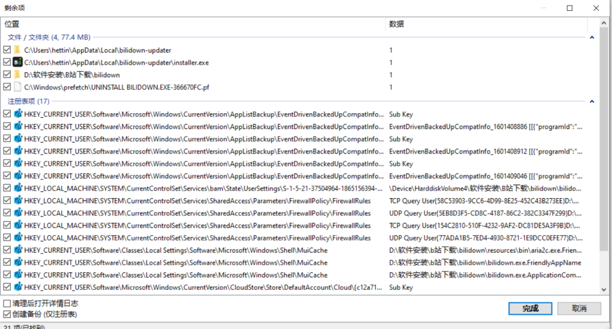Screen dimensions: 612x329
Task: Click the 完成 button
Action: 530,309
